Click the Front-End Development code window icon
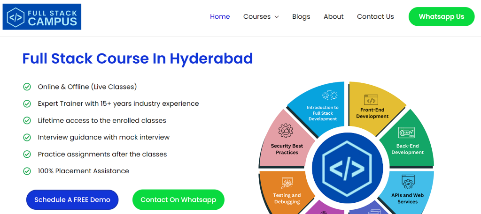Image resolution: width=481 pixels, height=214 pixels. click(x=371, y=100)
